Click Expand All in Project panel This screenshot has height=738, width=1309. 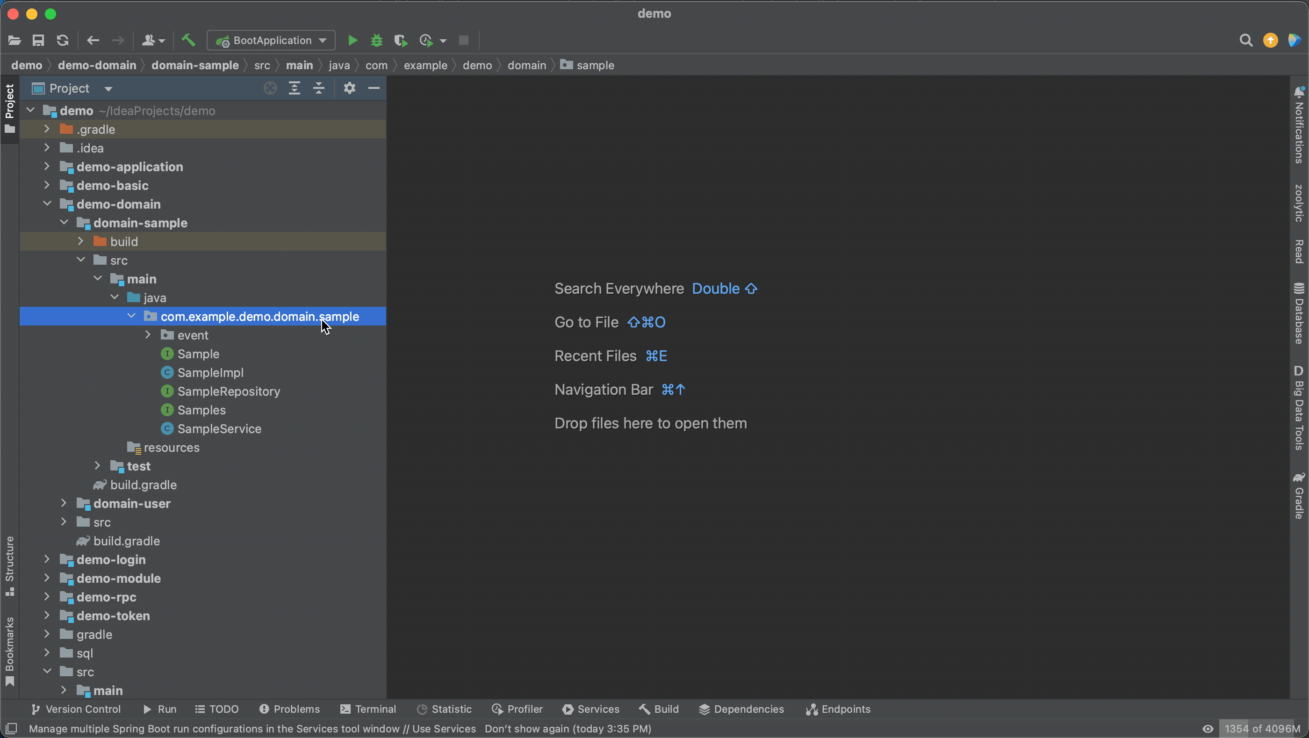click(294, 88)
